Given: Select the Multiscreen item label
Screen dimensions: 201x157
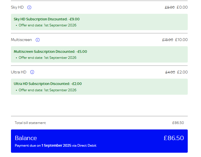Looking at the screenshot, I should [21, 40].
